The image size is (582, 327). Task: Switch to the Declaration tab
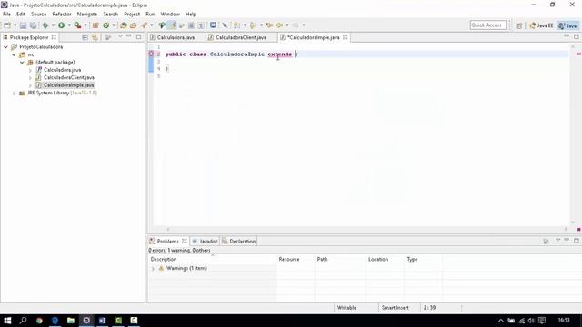pos(238,242)
